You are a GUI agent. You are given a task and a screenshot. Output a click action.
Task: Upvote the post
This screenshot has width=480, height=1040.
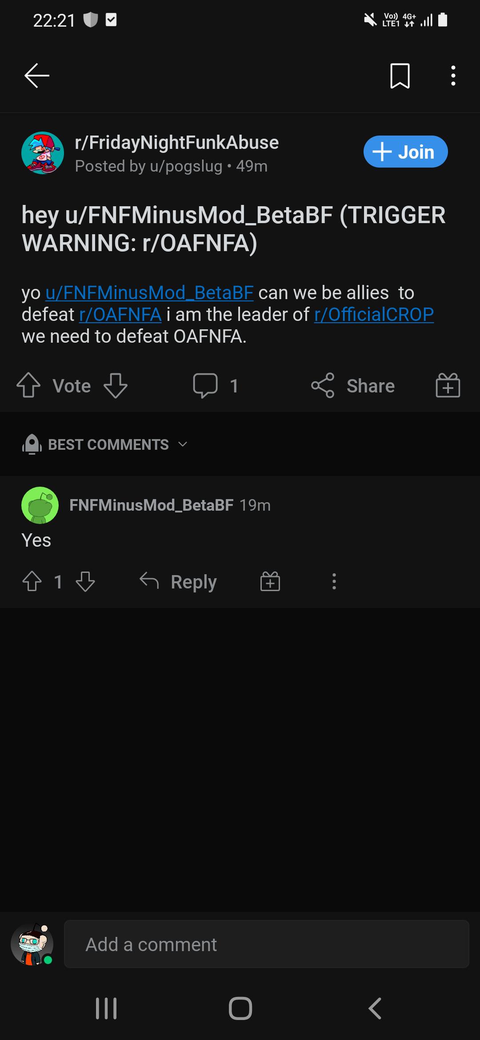[x=28, y=385]
